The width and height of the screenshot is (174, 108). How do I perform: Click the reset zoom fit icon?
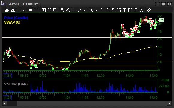pos(55,10)
